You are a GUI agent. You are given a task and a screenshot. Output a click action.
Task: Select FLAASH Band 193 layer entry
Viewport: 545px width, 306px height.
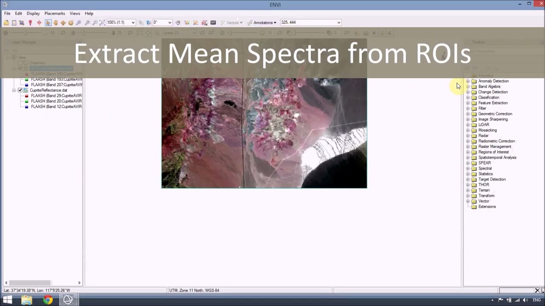[56, 79]
